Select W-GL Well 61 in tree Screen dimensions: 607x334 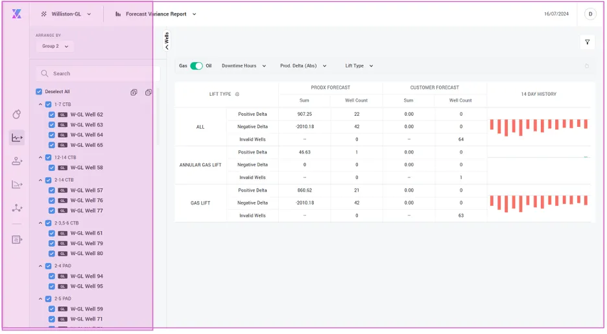point(87,233)
